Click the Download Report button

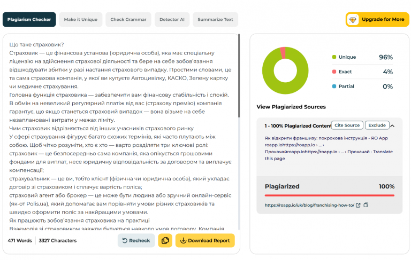[205, 240]
